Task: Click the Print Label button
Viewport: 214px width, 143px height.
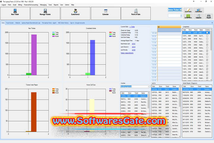Action: [x=209, y=16]
